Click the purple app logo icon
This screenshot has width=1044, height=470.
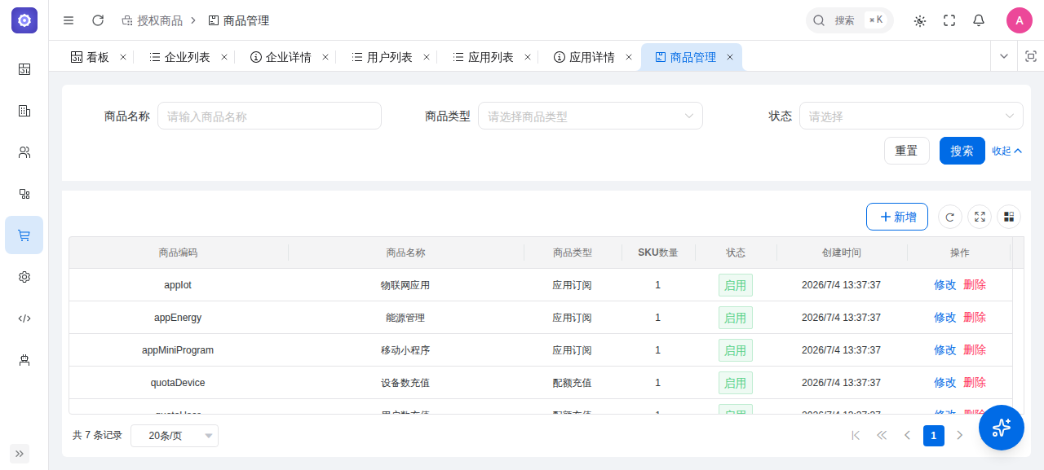click(x=24, y=20)
